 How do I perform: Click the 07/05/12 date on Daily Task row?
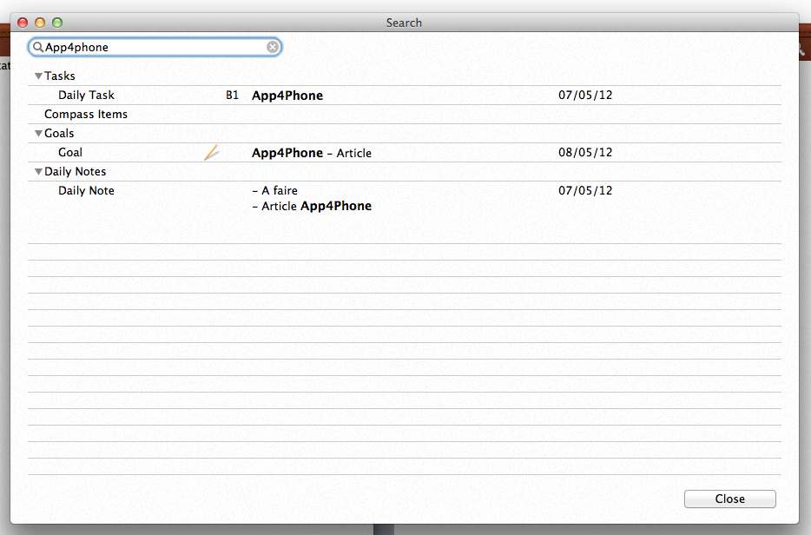(x=585, y=96)
